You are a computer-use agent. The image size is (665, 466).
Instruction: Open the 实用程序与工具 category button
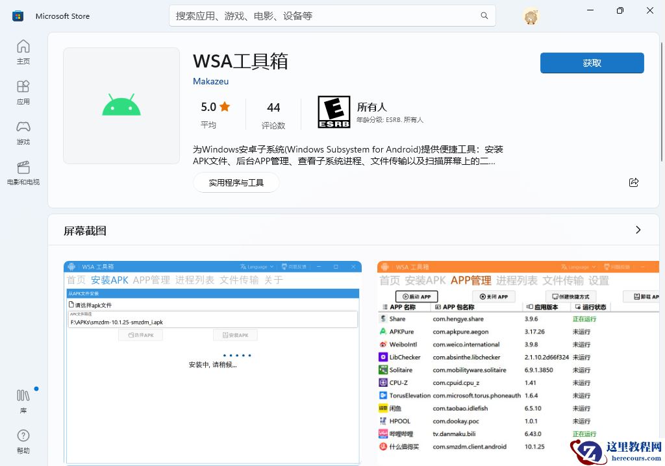236,182
